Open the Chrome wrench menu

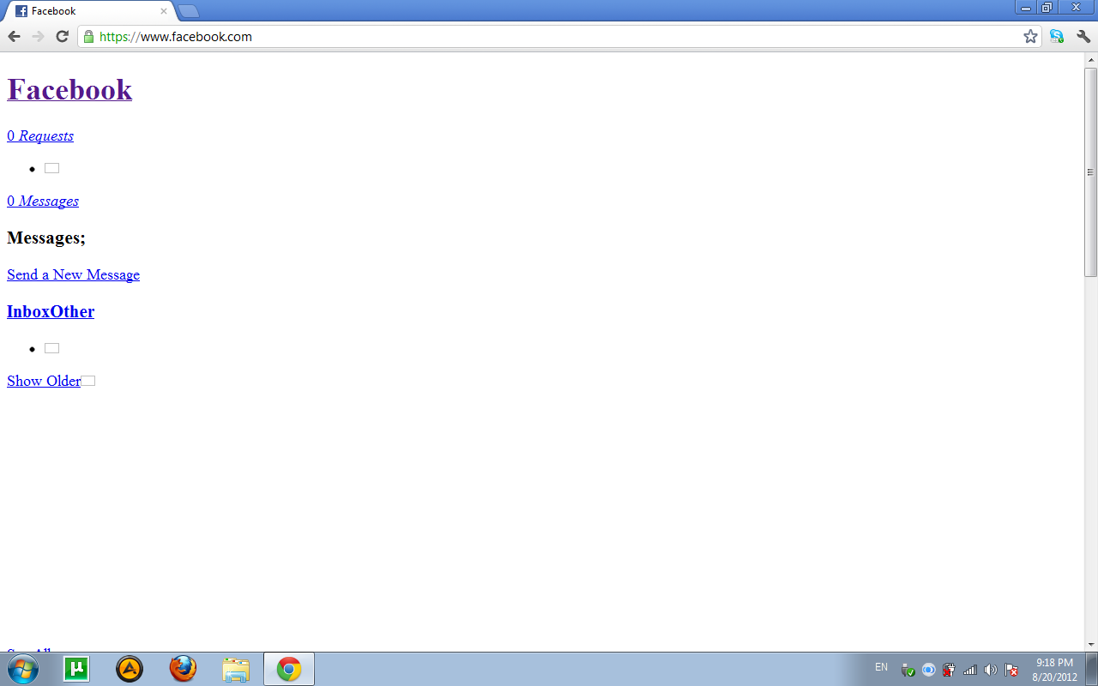1083,36
